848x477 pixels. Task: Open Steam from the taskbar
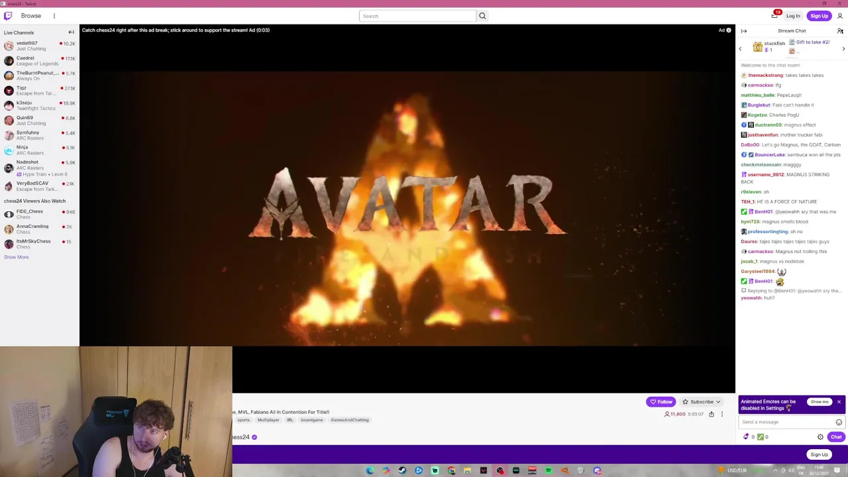tap(402, 470)
